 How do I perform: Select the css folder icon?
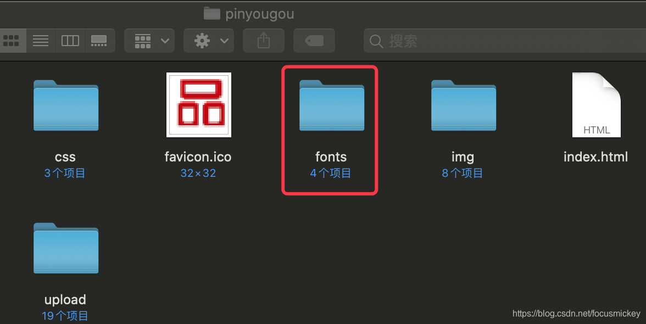[x=66, y=106]
